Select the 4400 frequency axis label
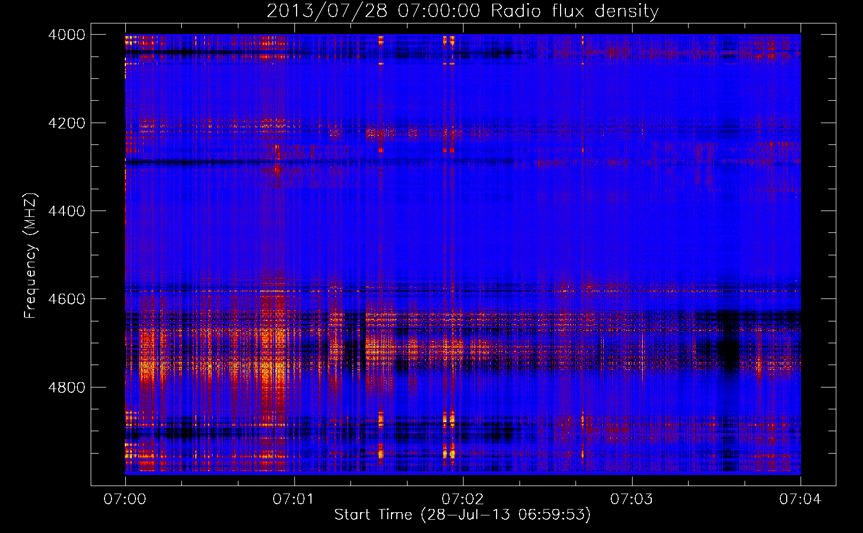 67,211
